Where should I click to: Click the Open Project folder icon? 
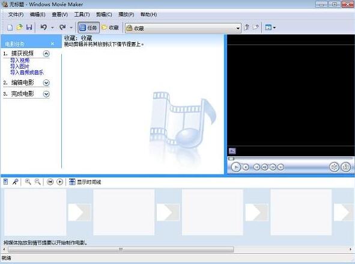pyautogui.click(x=20, y=28)
